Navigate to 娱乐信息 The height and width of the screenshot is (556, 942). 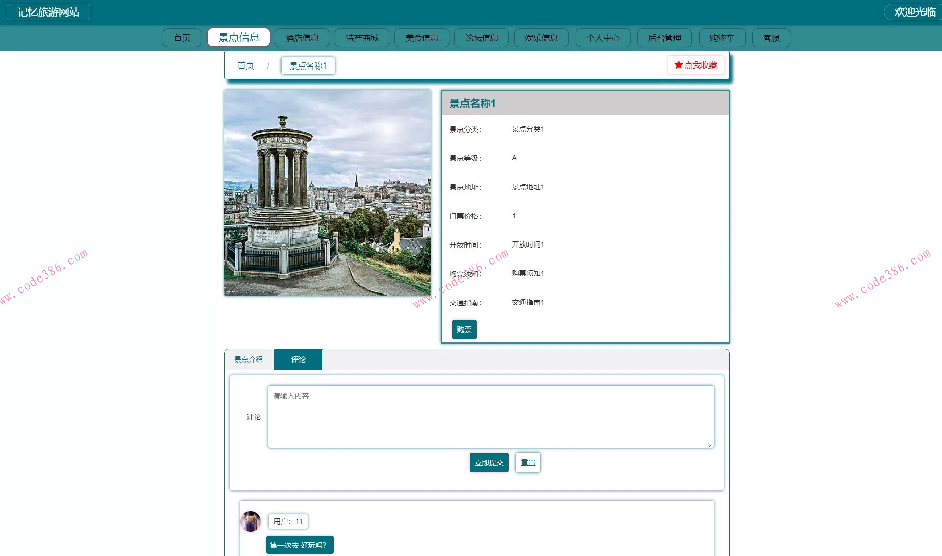(541, 38)
